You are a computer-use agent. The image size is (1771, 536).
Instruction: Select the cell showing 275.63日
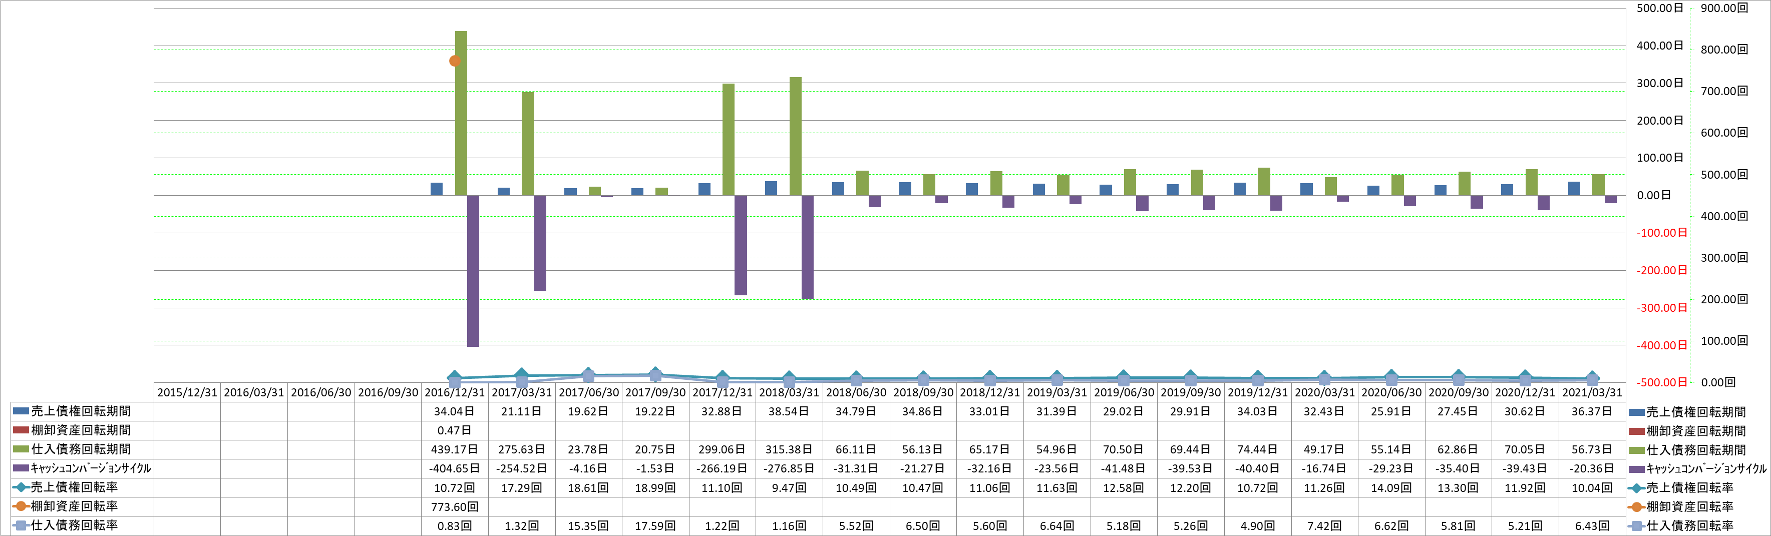coord(522,449)
